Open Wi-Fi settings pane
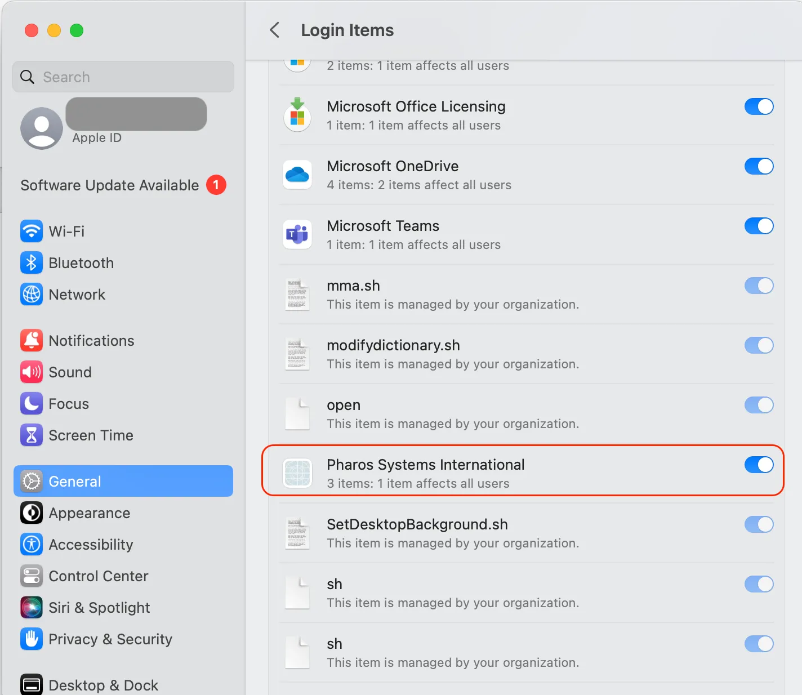Viewport: 802px width, 695px height. (123, 231)
